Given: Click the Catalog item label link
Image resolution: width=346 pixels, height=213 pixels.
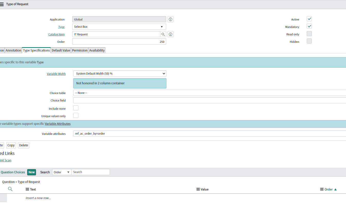Looking at the screenshot, I should pos(57,34).
